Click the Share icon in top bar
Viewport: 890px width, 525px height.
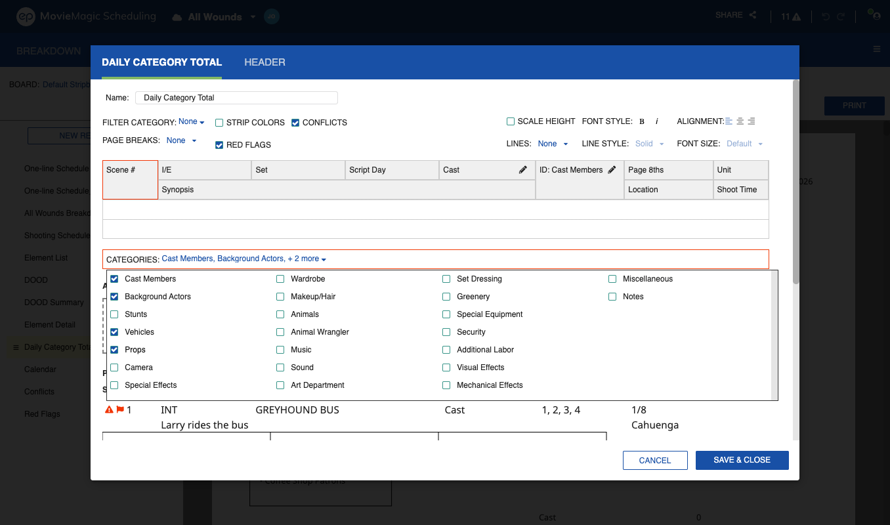[753, 15]
